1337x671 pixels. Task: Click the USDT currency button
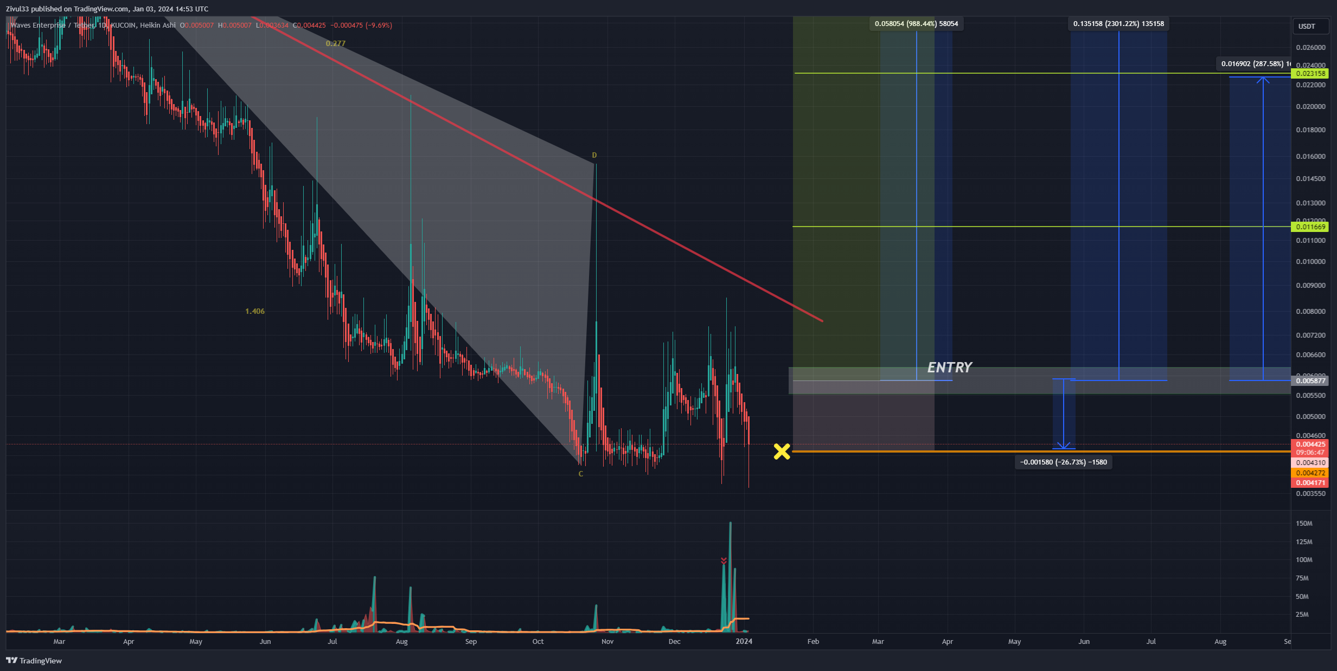click(1310, 26)
